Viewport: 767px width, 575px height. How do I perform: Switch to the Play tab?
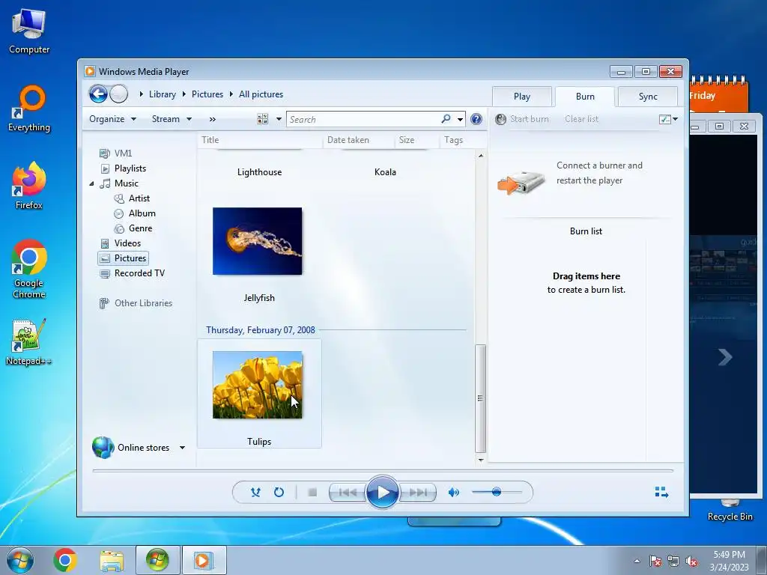point(522,97)
